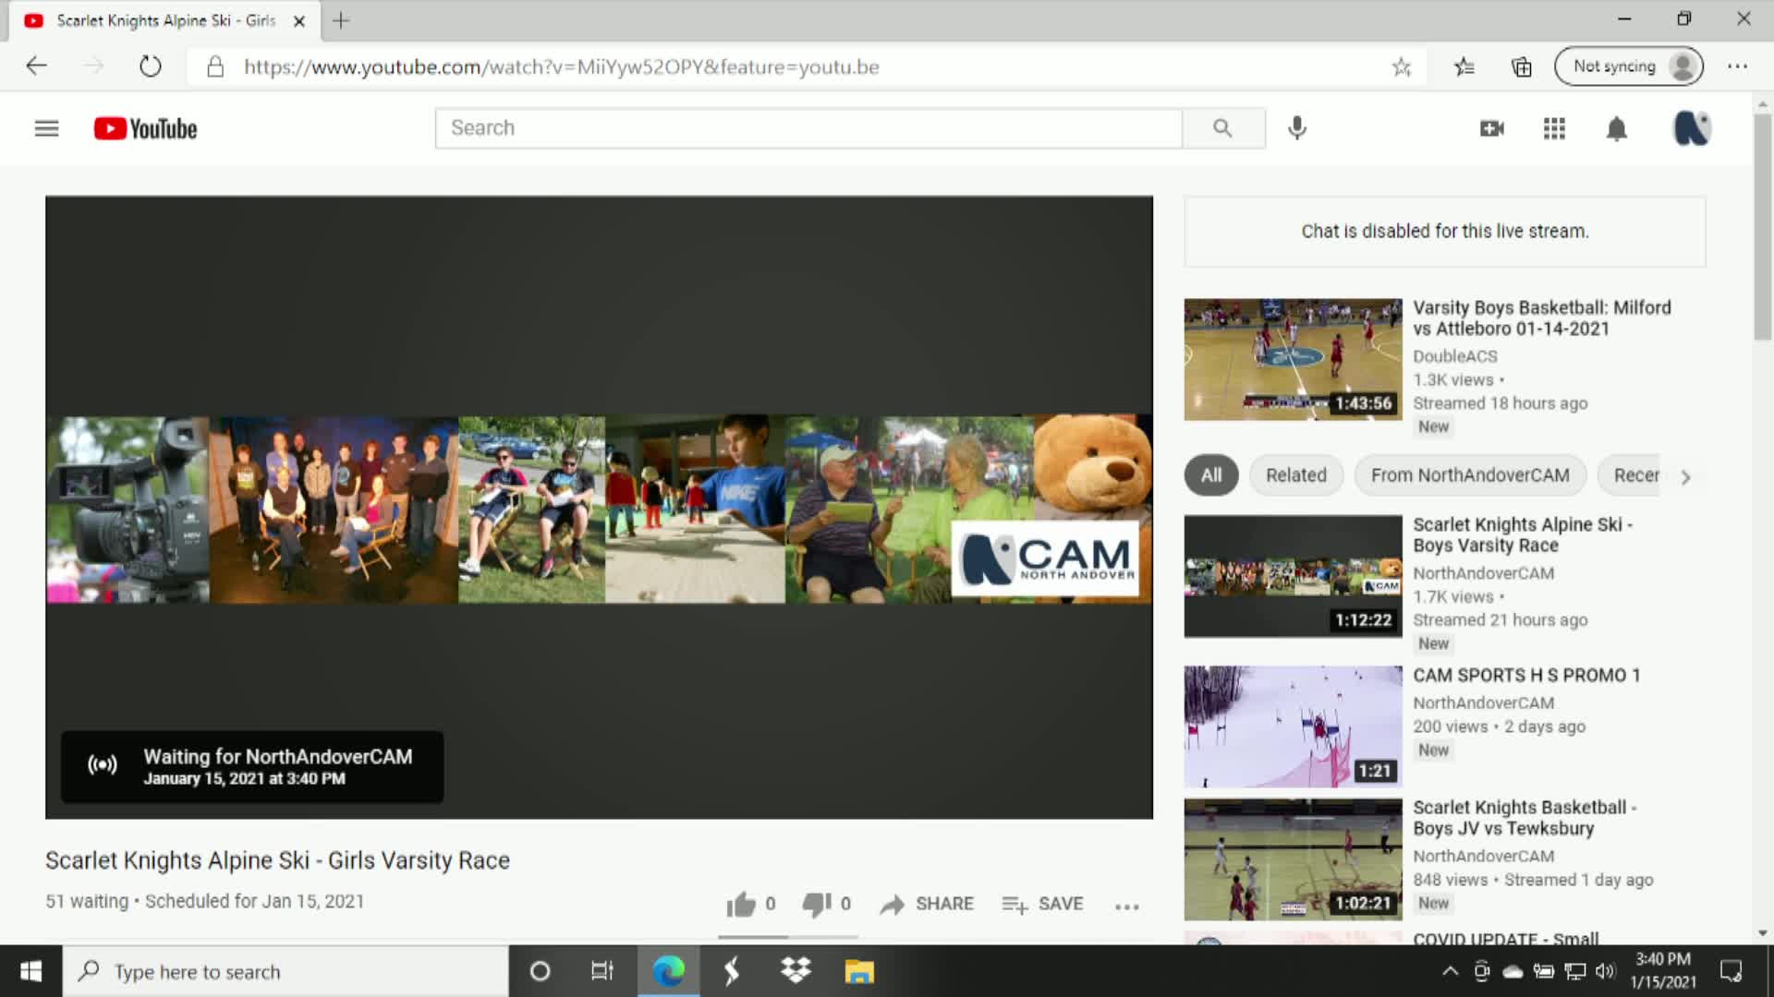Open Scarlet Knights Basketball Boys JV vs Tewksbury
The width and height of the screenshot is (1774, 997).
pyautogui.click(x=1524, y=818)
